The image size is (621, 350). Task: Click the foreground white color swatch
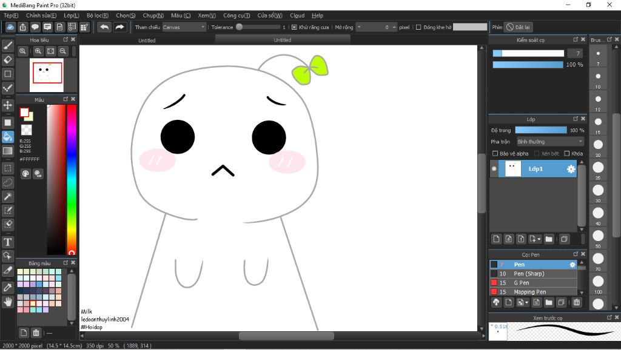24,112
